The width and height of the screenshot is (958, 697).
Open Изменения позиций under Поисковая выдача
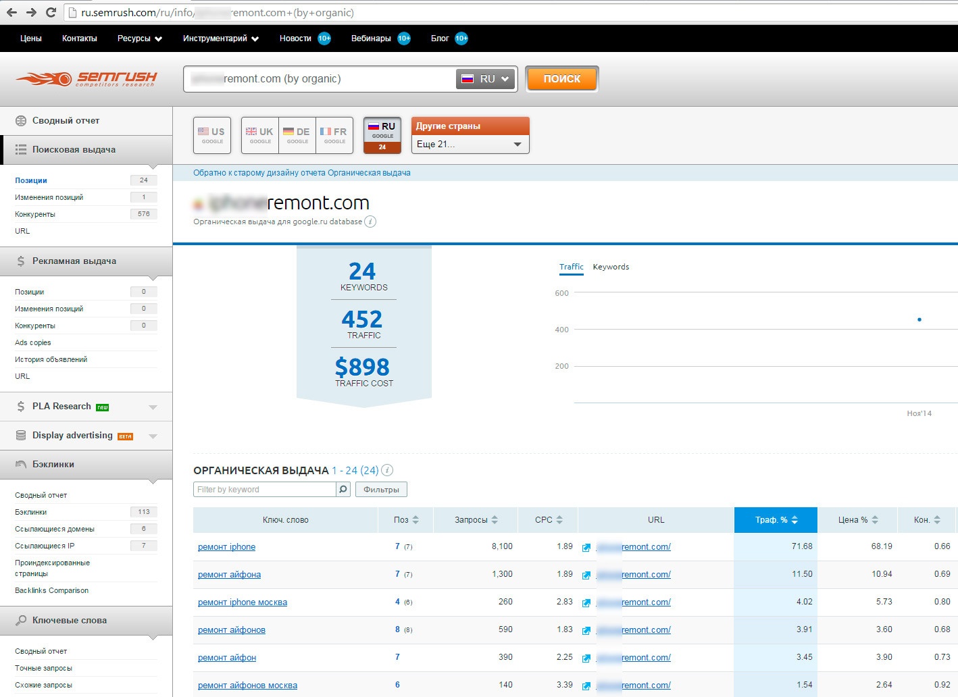tap(49, 197)
